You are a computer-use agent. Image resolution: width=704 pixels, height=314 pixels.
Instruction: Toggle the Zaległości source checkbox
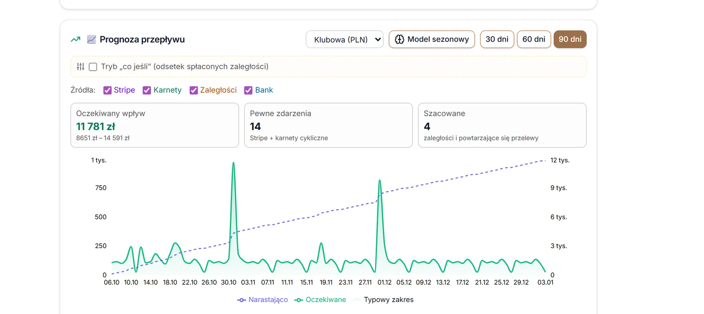[x=194, y=90]
